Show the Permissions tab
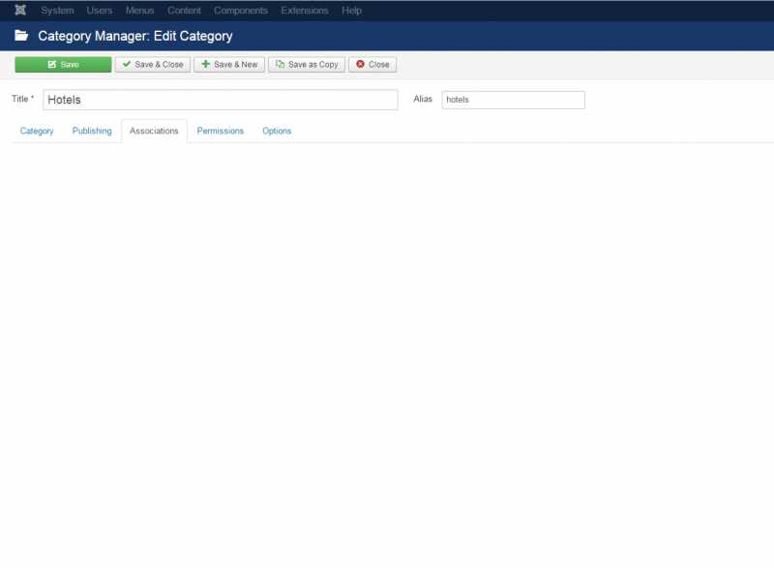Viewport: 774px width, 568px height. [x=221, y=131]
